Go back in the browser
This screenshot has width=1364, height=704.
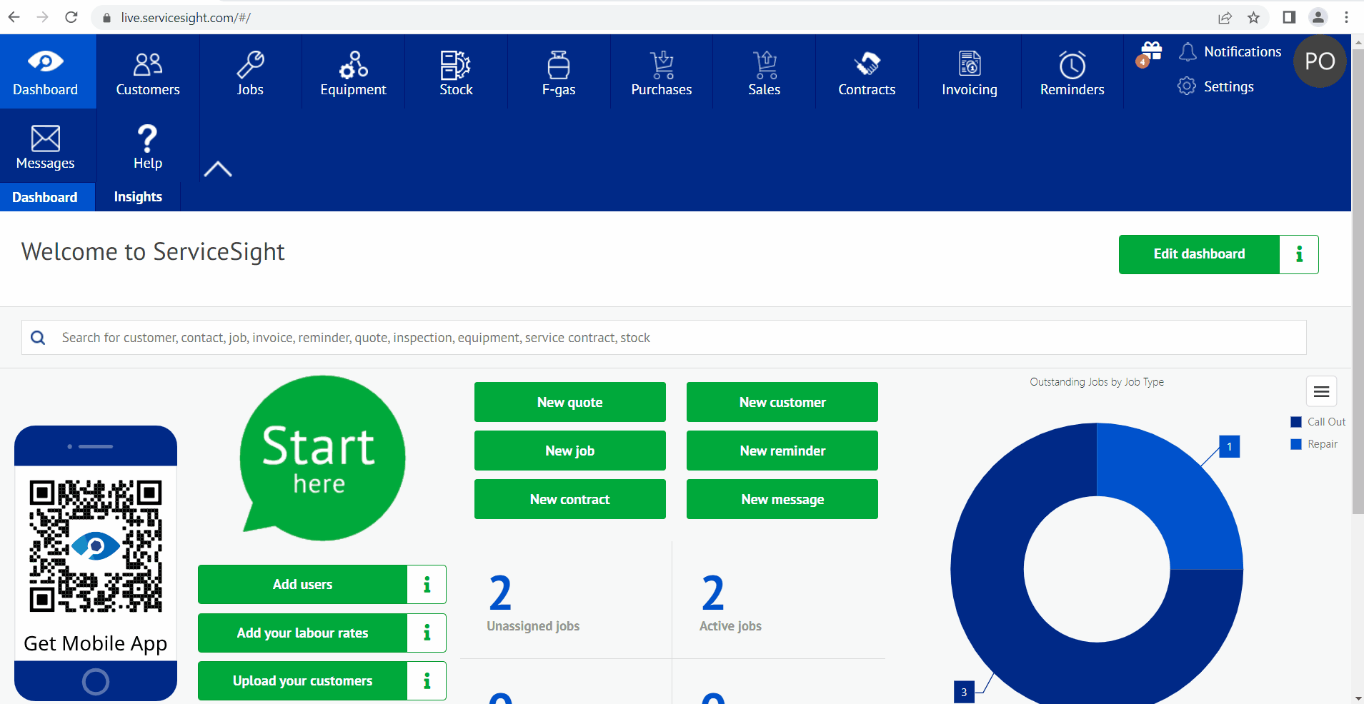click(x=14, y=17)
